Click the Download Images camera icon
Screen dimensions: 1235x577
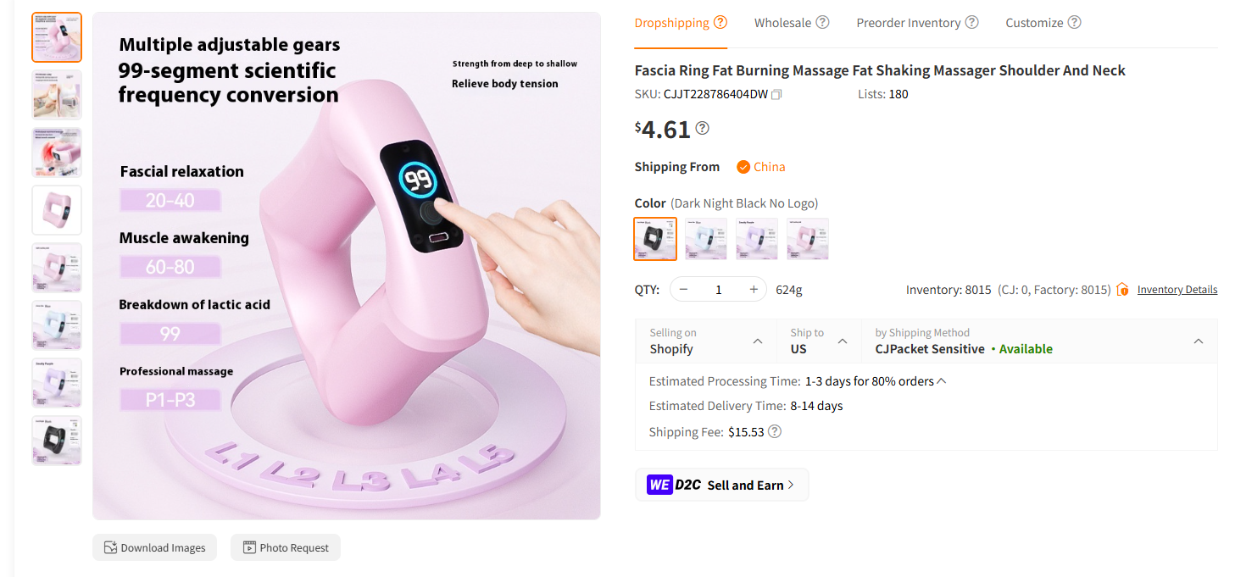[x=109, y=547]
